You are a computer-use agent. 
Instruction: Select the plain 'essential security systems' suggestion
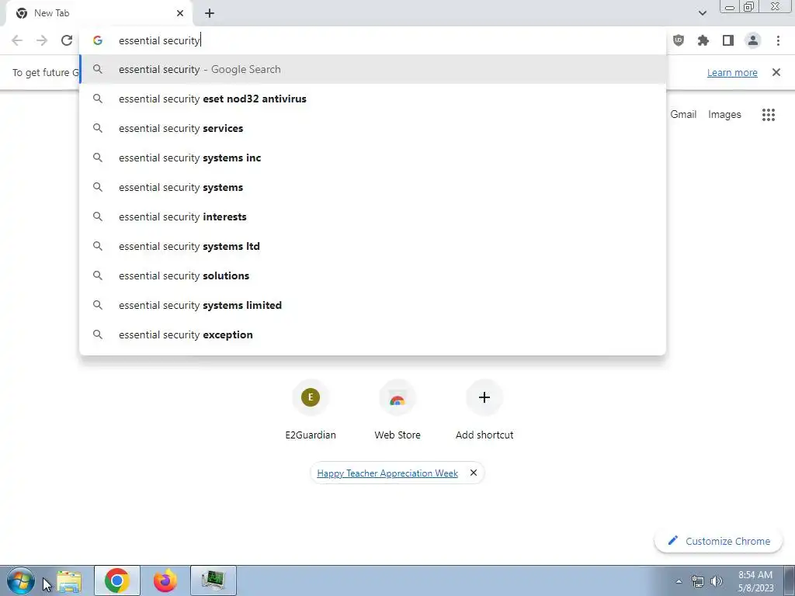tap(373, 187)
